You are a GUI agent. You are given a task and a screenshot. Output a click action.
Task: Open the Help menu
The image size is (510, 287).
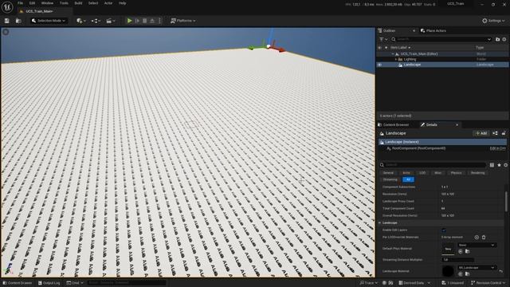pos(122,3)
